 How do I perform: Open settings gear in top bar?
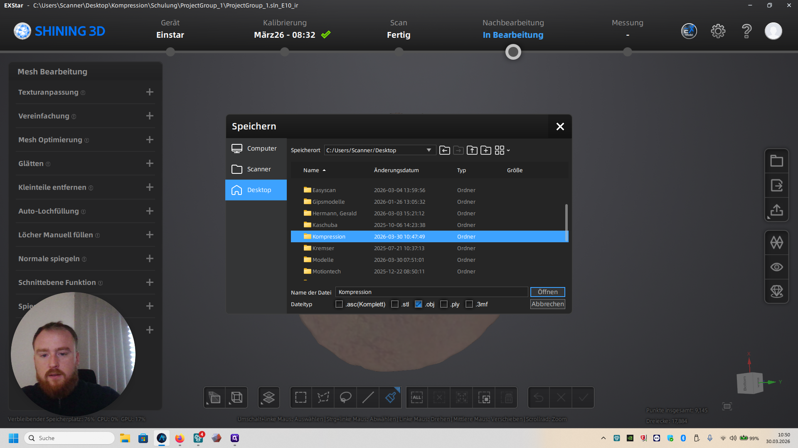pos(718,31)
